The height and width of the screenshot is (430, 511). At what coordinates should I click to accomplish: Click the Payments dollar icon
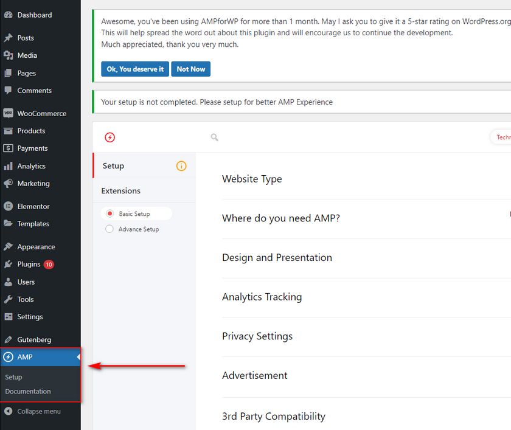coord(8,148)
